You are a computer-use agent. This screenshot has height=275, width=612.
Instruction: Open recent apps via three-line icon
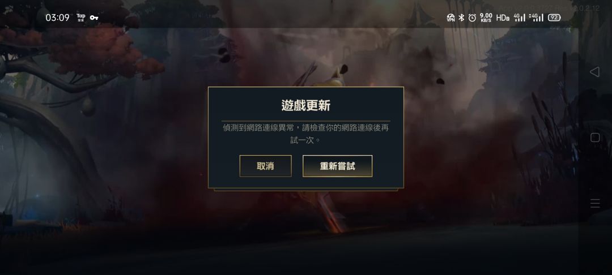click(x=595, y=203)
